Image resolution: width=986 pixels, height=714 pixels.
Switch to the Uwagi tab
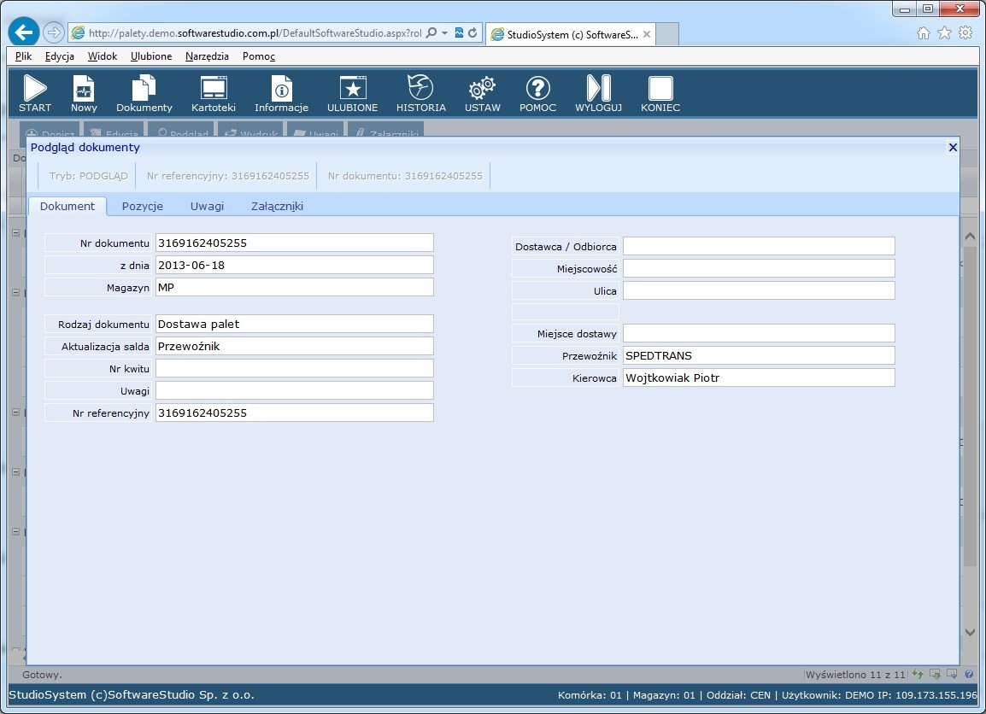click(x=207, y=206)
